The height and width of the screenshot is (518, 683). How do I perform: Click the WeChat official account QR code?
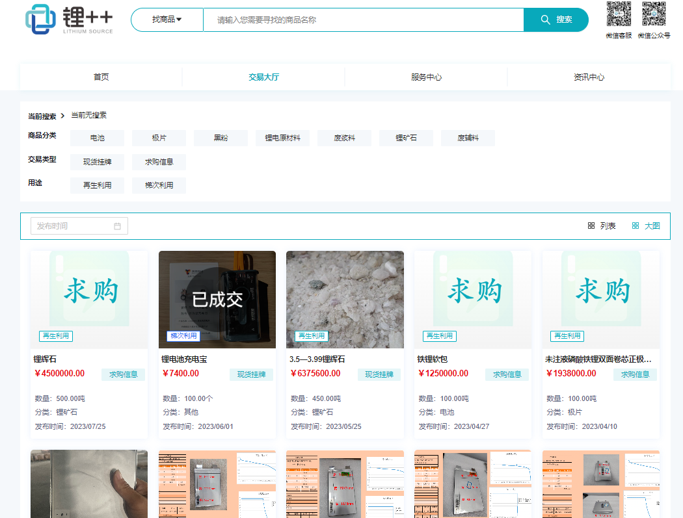pos(654,14)
